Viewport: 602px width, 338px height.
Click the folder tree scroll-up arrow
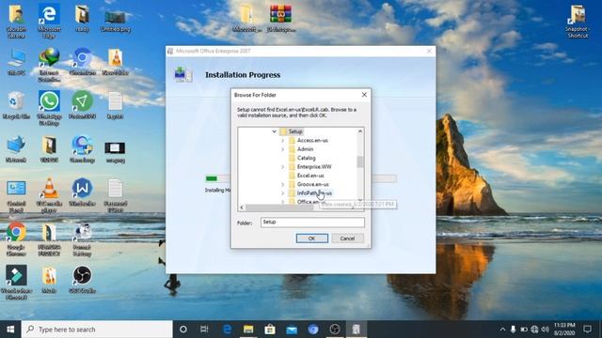pos(360,131)
